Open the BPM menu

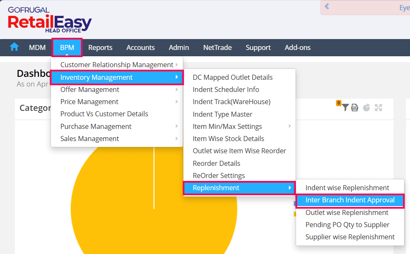click(x=67, y=47)
